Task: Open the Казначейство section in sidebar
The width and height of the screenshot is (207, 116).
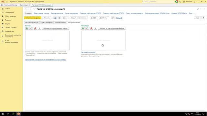Action: [9, 31]
